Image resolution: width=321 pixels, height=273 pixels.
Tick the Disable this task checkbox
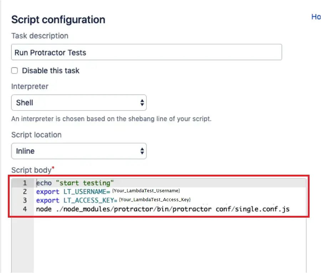[15, 71]
